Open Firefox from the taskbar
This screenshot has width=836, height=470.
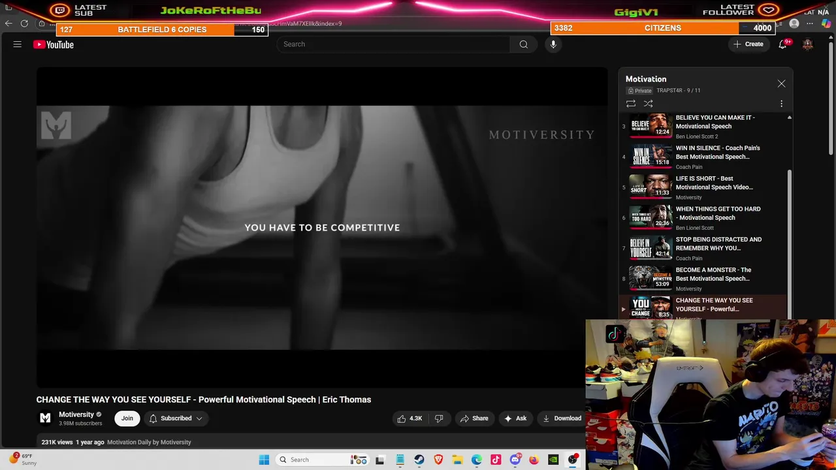pyautogui.click(x=534, y=460)
